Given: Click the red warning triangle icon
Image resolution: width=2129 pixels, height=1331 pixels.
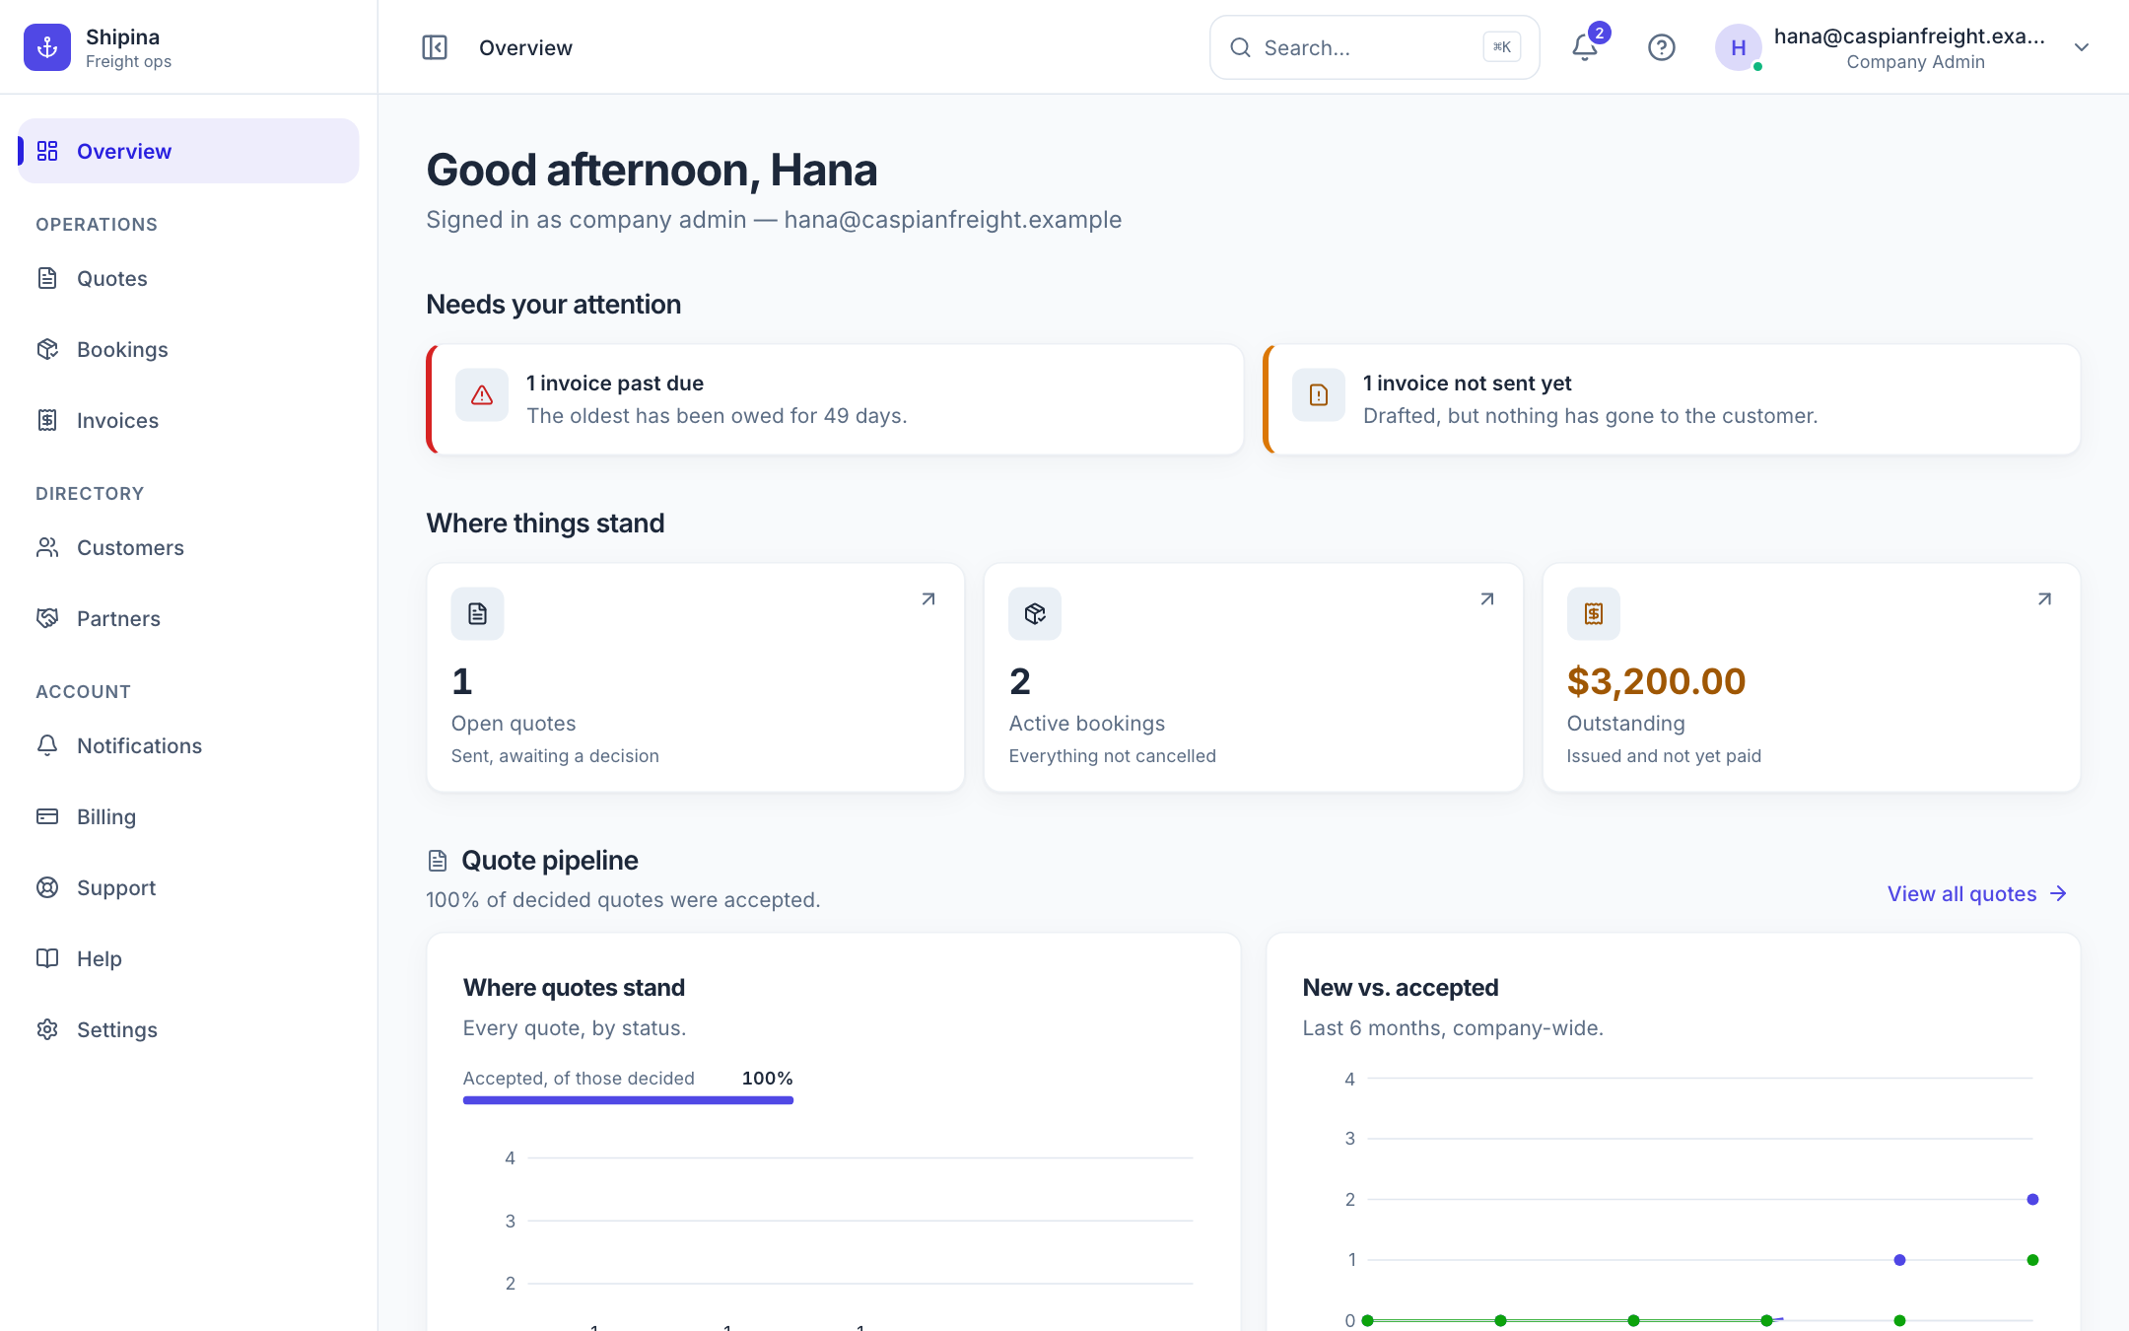Looking at the screenshot, I should tap(482, 395).
